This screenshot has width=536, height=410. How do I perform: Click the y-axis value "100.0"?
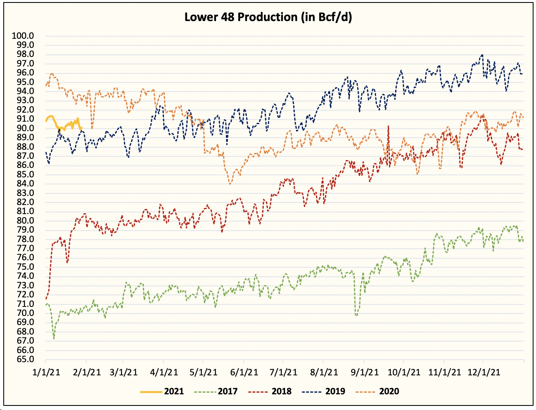[22, 36]
